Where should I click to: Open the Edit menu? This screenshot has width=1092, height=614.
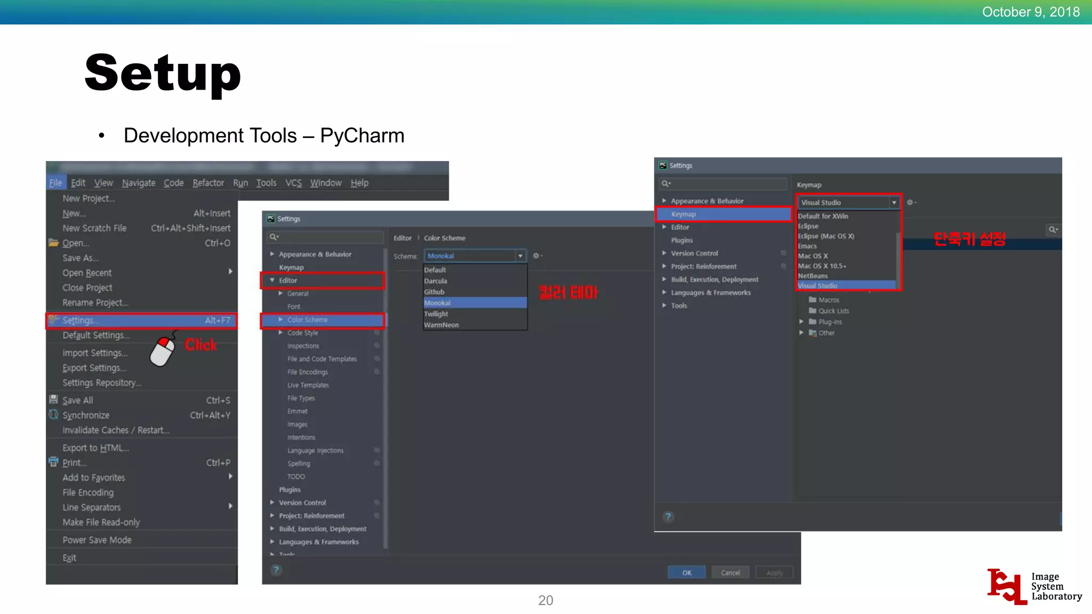click(78, 183)
